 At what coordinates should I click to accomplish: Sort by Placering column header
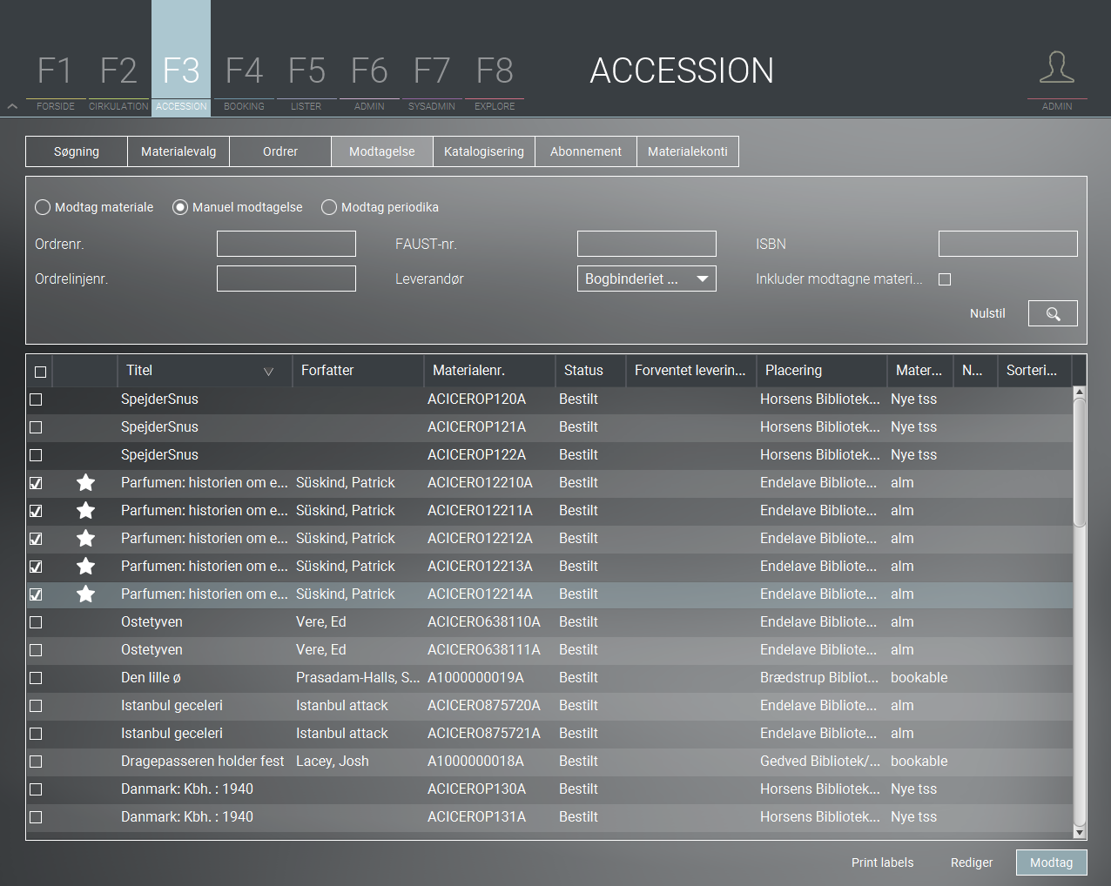[x=821, y=370]
